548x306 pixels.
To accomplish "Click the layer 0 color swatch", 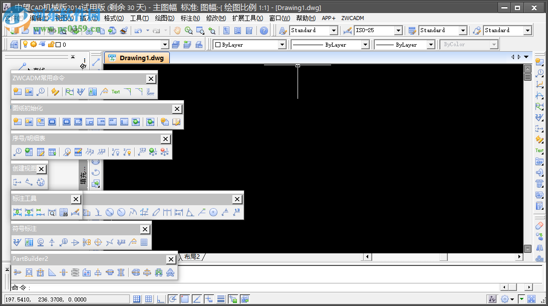I will click(x=59, y=45).
